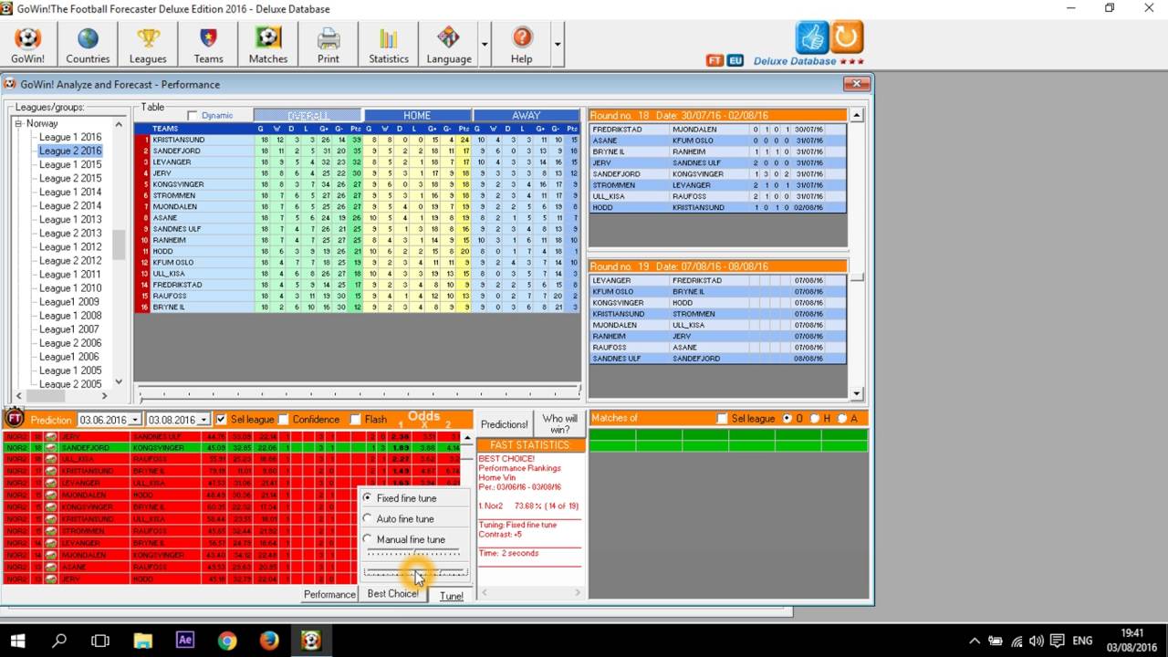Click the volume tray icon

point(1037,641)
